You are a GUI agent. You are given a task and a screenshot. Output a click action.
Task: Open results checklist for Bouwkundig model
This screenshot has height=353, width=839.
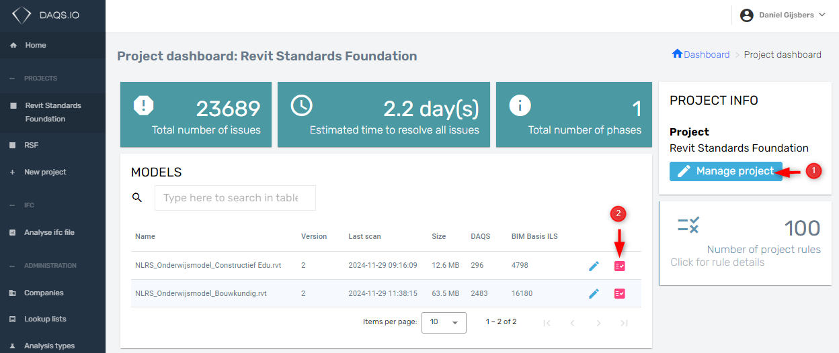click(620, 293)
